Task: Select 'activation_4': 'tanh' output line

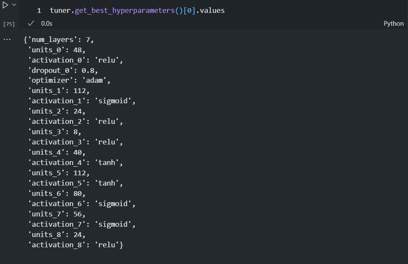Action: (x=76, y=163)
